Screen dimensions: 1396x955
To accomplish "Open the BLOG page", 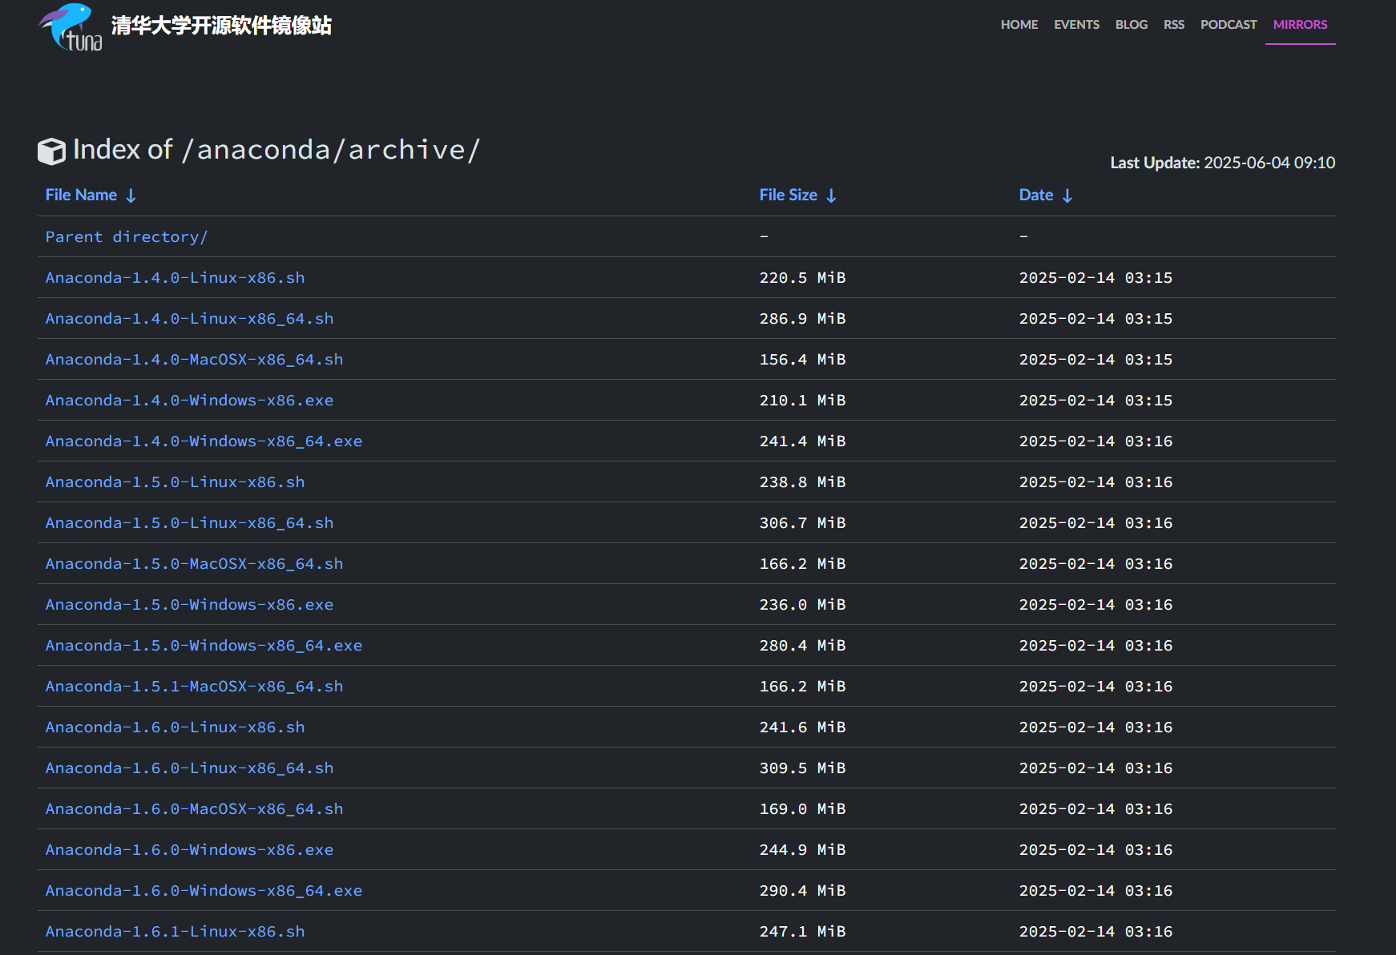I will point(1131,25).
